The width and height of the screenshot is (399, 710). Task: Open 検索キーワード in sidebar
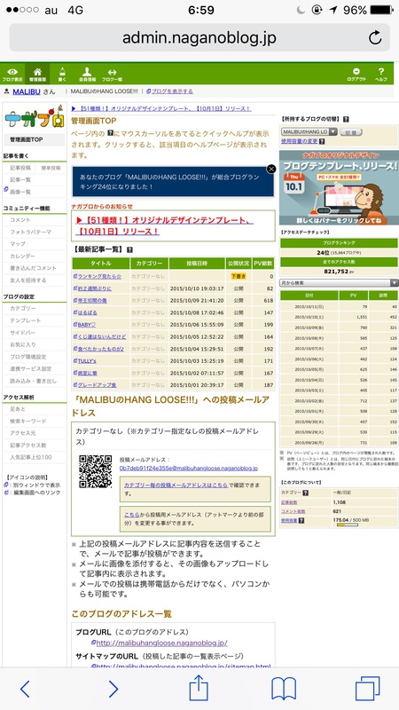28,421
